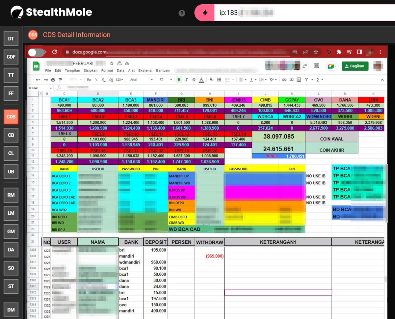The height and width of the screenshot is (319, 395).
Task: Open the CB sidebar module
Action: [11, 135]
